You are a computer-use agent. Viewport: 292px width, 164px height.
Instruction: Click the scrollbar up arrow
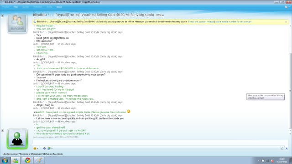point(290,26)
